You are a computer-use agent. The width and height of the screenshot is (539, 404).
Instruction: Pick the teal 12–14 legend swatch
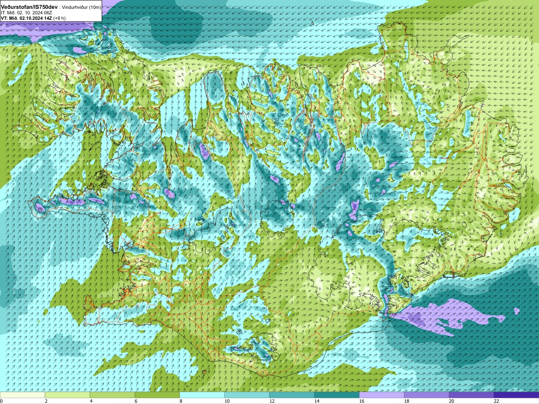pos(292,395)
